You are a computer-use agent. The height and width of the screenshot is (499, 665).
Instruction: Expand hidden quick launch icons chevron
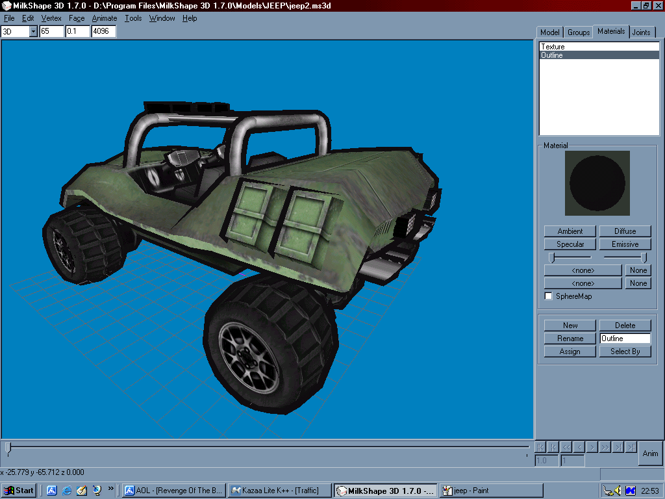tap(111, 489)
